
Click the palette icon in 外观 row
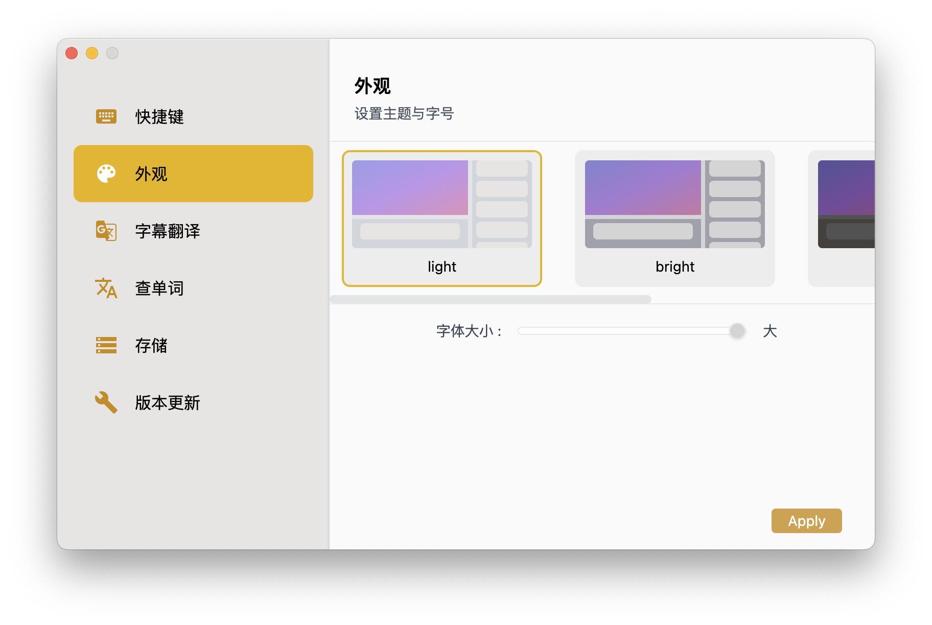click(x=106, y=174)
